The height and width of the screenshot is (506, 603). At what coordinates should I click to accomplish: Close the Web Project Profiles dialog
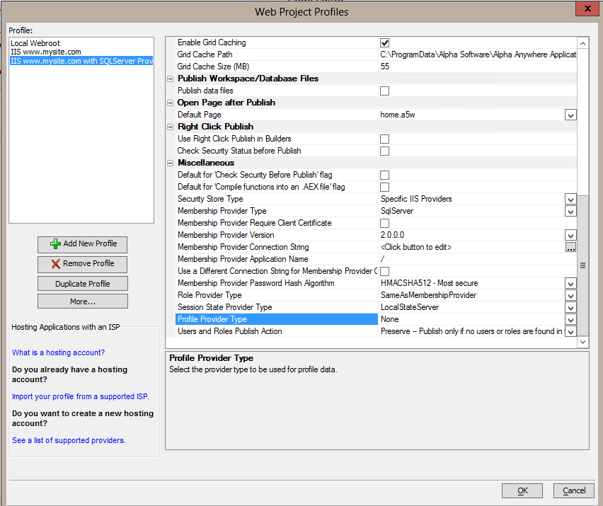point(587,8)
